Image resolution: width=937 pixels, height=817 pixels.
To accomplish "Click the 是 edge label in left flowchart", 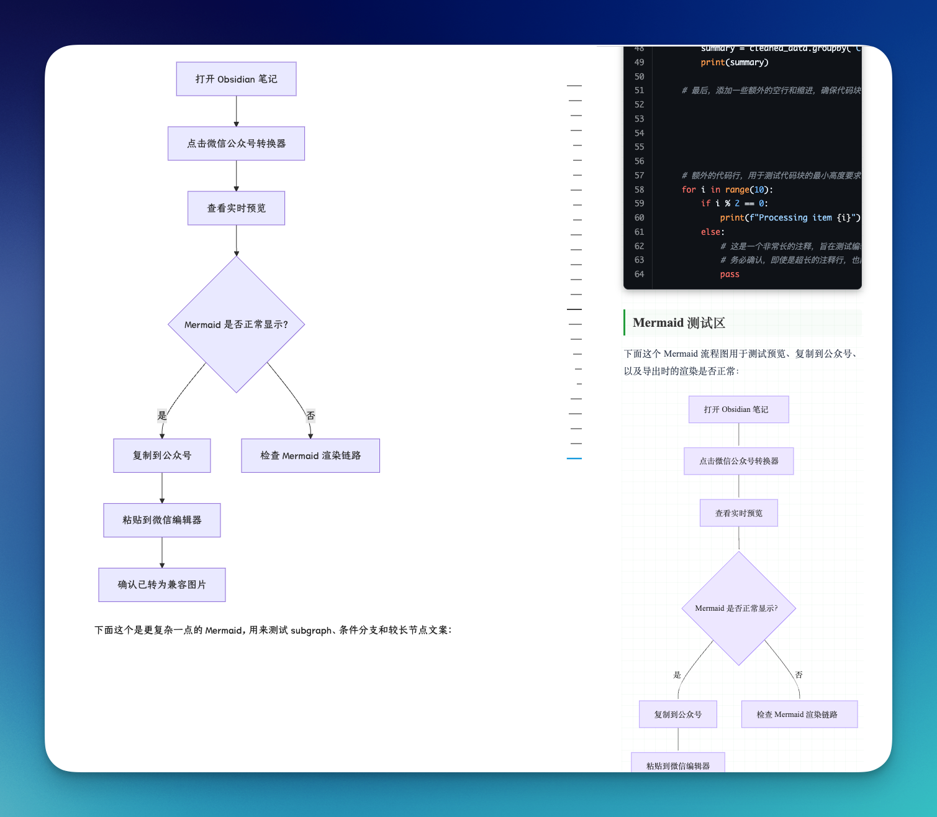I will click(x=162, y=416).
